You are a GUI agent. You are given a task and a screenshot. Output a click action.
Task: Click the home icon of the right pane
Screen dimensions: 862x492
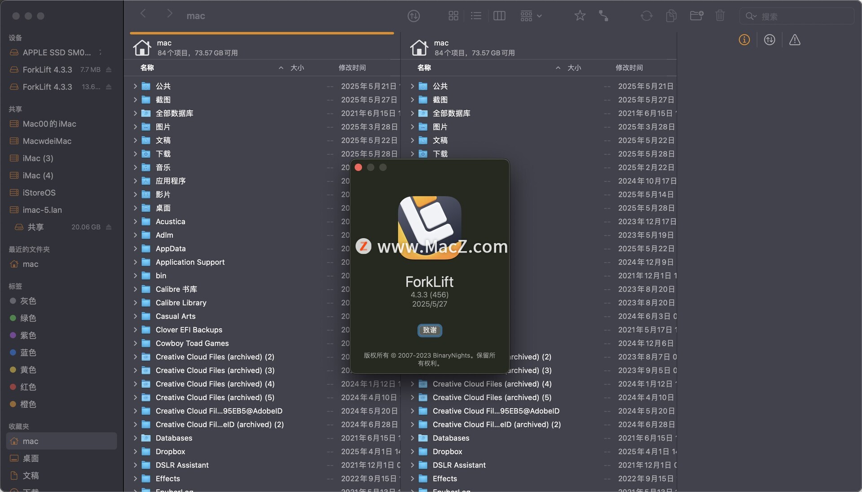tap(419, 48)
